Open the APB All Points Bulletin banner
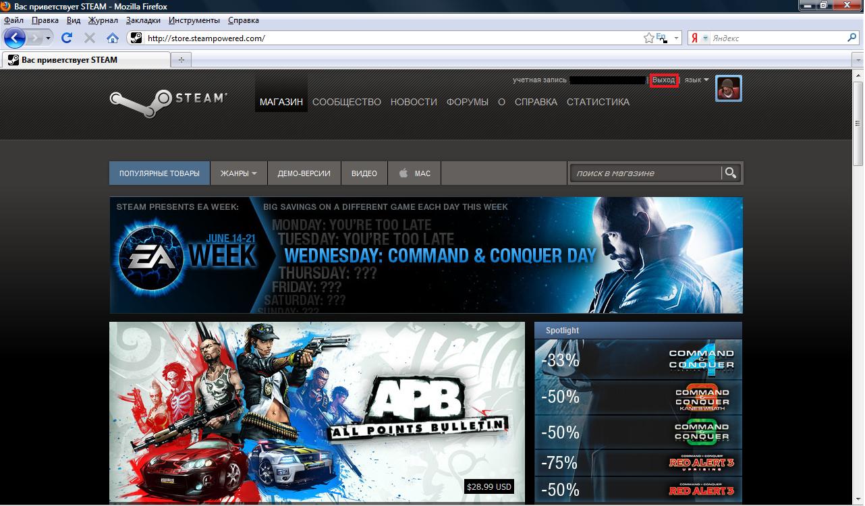865x506 pixels. (x=316, y=412)
